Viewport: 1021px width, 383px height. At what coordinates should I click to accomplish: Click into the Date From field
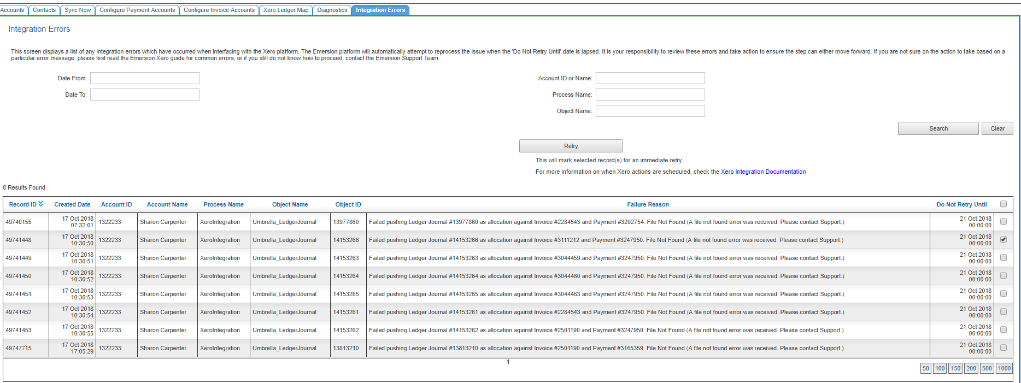click(x=145, y=78)
